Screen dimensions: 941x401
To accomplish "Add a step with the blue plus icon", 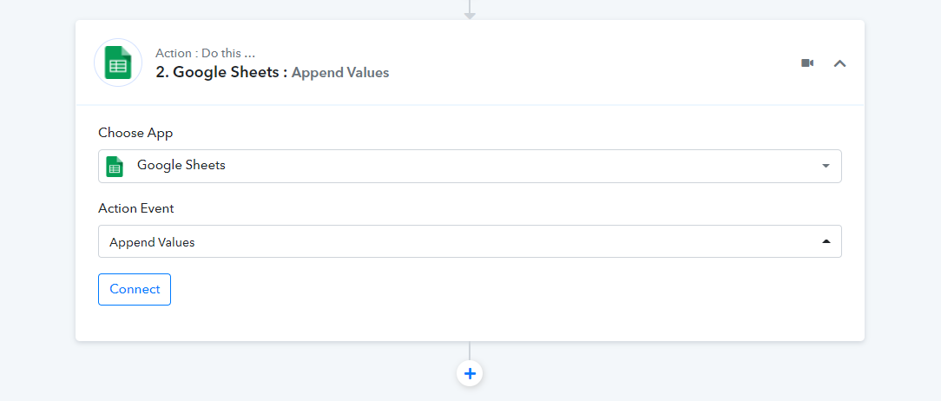I will [x=470, y=374].
